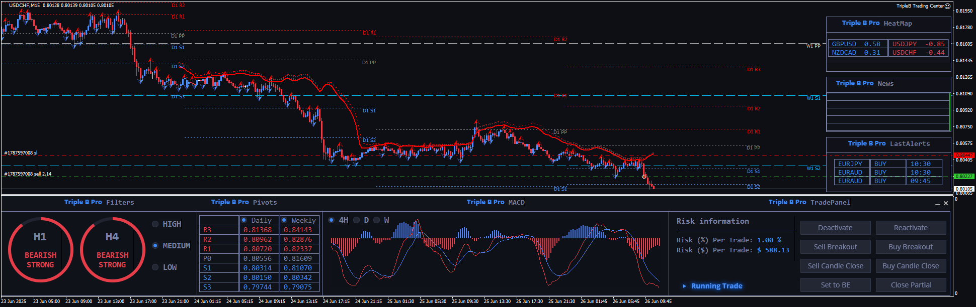This screenshot has width=976, height=307.
Task: Click the H4 bearish strong trend gauge
Action: tap(112, 250)
